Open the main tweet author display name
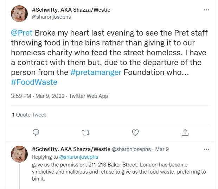 click(x=71, y=10)
